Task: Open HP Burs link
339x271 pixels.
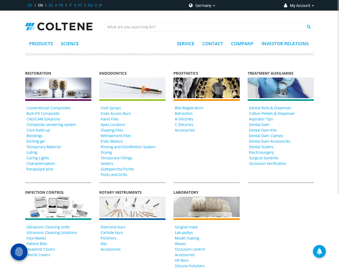Action: point(182,260)
